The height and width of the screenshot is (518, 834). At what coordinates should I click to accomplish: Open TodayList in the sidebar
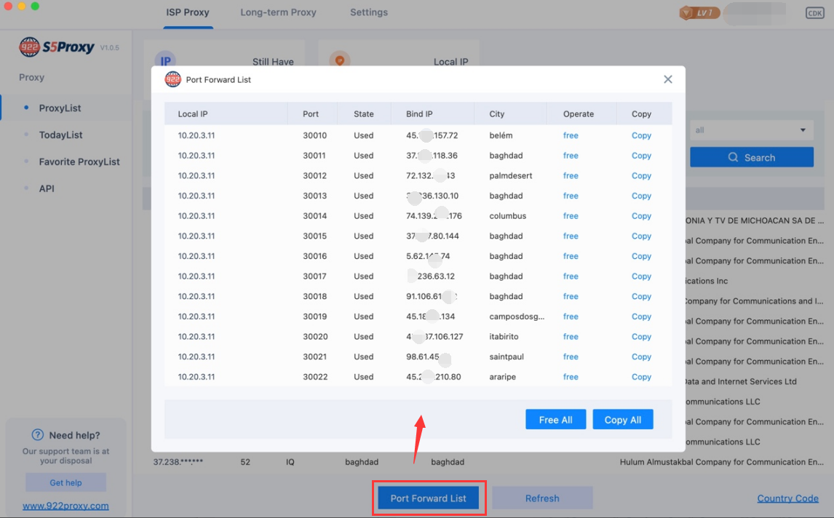pos(60,135)
